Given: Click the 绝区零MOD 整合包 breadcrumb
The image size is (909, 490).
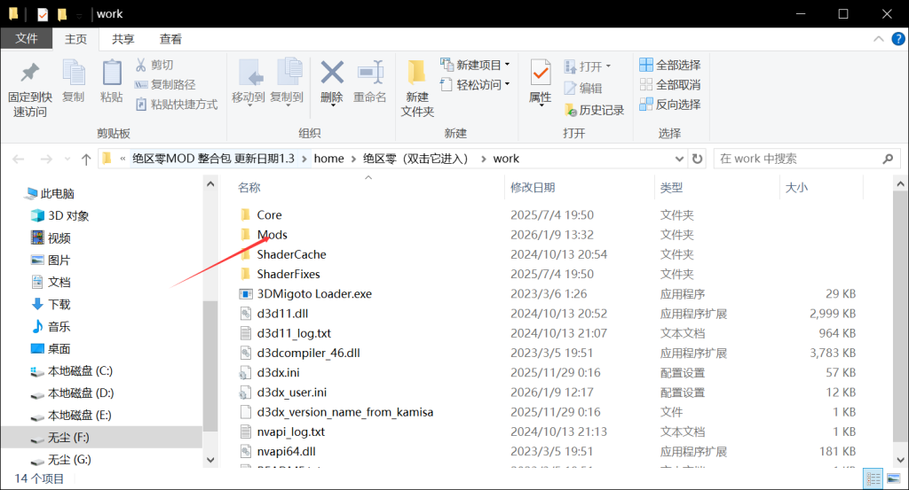Looking at the screenshot, I should (x=213, y=159).
